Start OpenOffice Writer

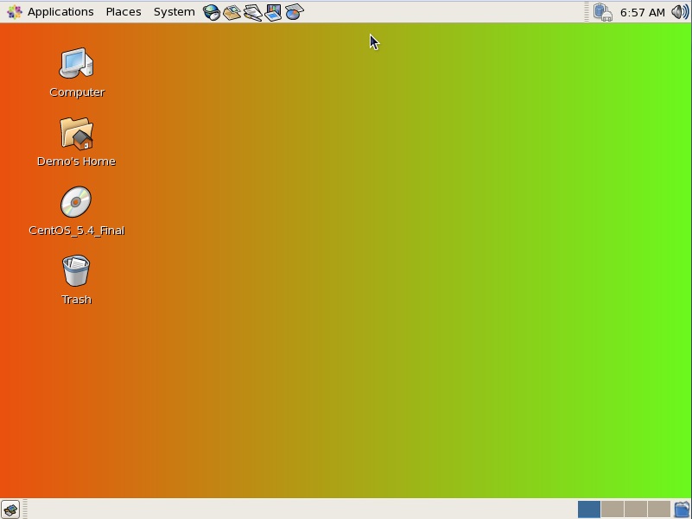253,11
